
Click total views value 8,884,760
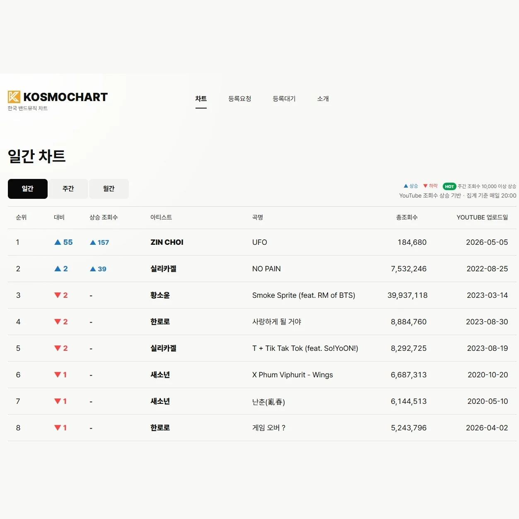click(x=409, y=322)
